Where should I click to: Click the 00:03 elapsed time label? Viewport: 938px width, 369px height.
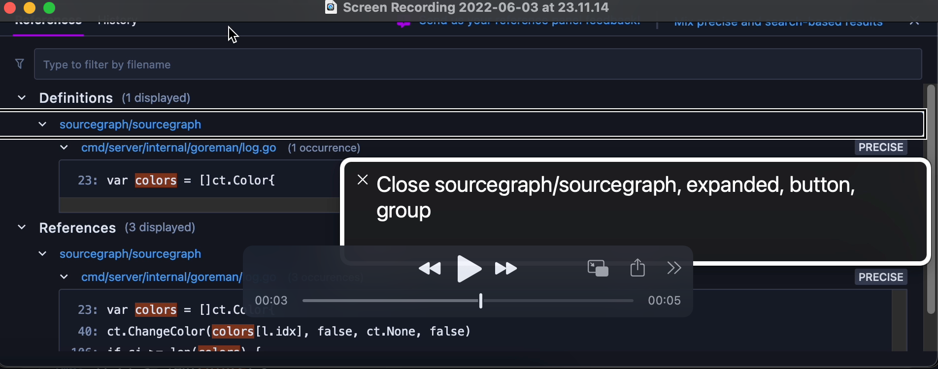click(x=271, y=301)
